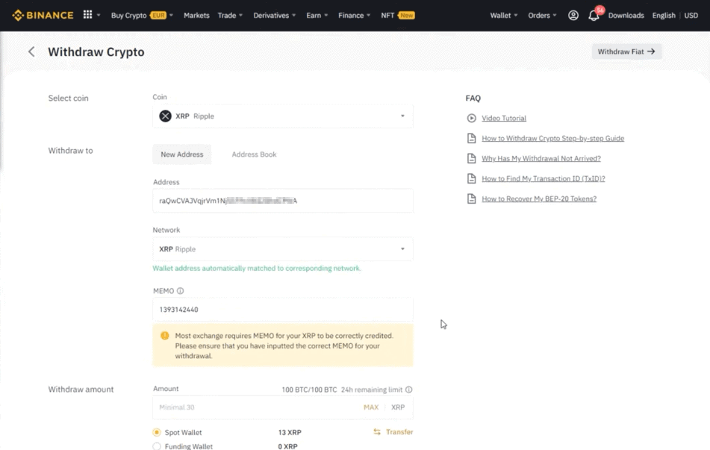This screenshot has width=710, height=450.
Task: Select the Funding Wallet radio button
Action: pyautogui.click(x=157, y=446)
